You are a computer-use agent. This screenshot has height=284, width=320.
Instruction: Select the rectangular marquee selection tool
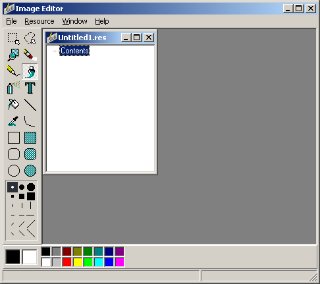(14, 39)
